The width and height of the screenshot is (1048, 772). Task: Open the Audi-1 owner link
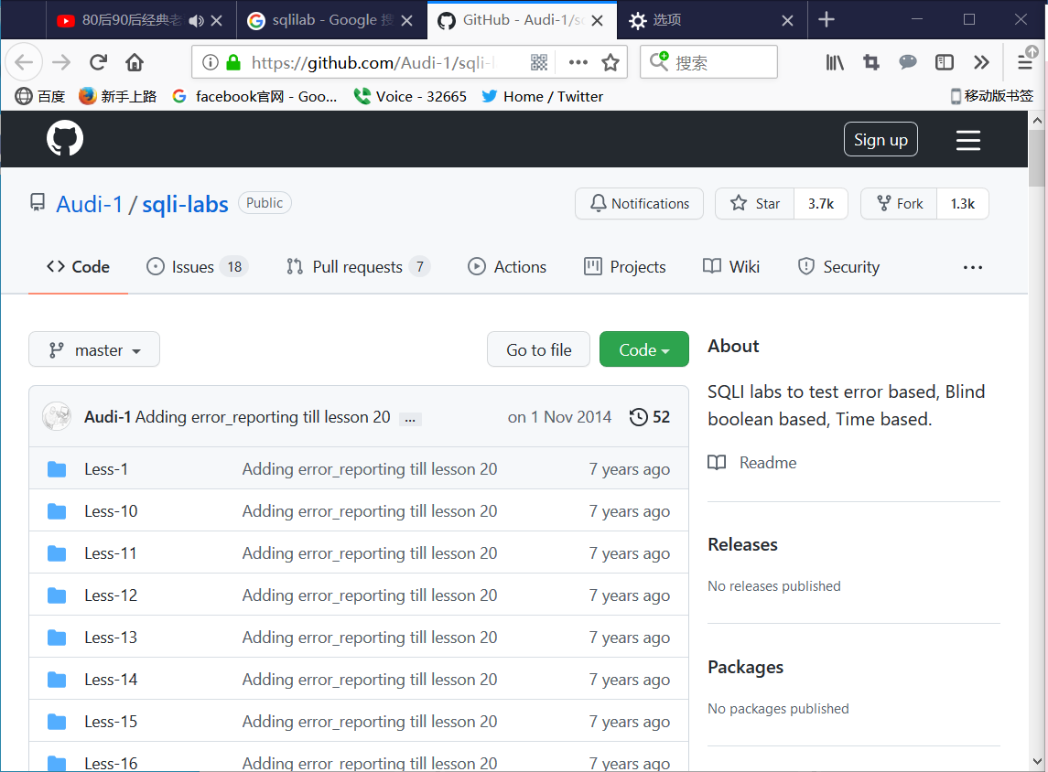point(90,204)
